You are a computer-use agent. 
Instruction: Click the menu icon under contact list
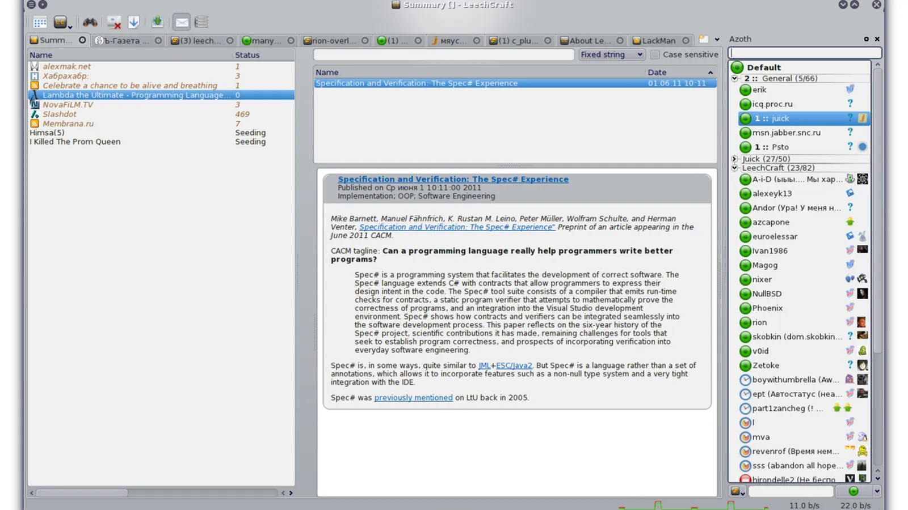(737, 491)
